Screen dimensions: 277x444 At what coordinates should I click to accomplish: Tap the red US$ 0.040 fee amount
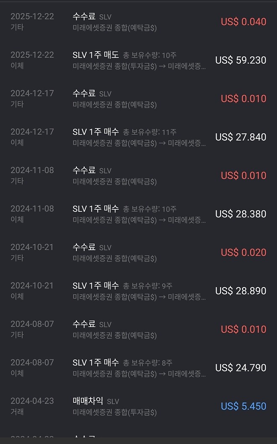tap(243, 21)
